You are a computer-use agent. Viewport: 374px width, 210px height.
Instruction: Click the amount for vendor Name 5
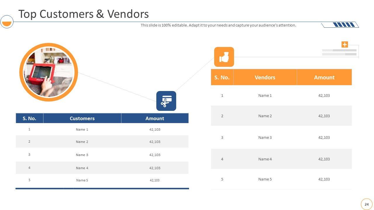tap(324, 179)
